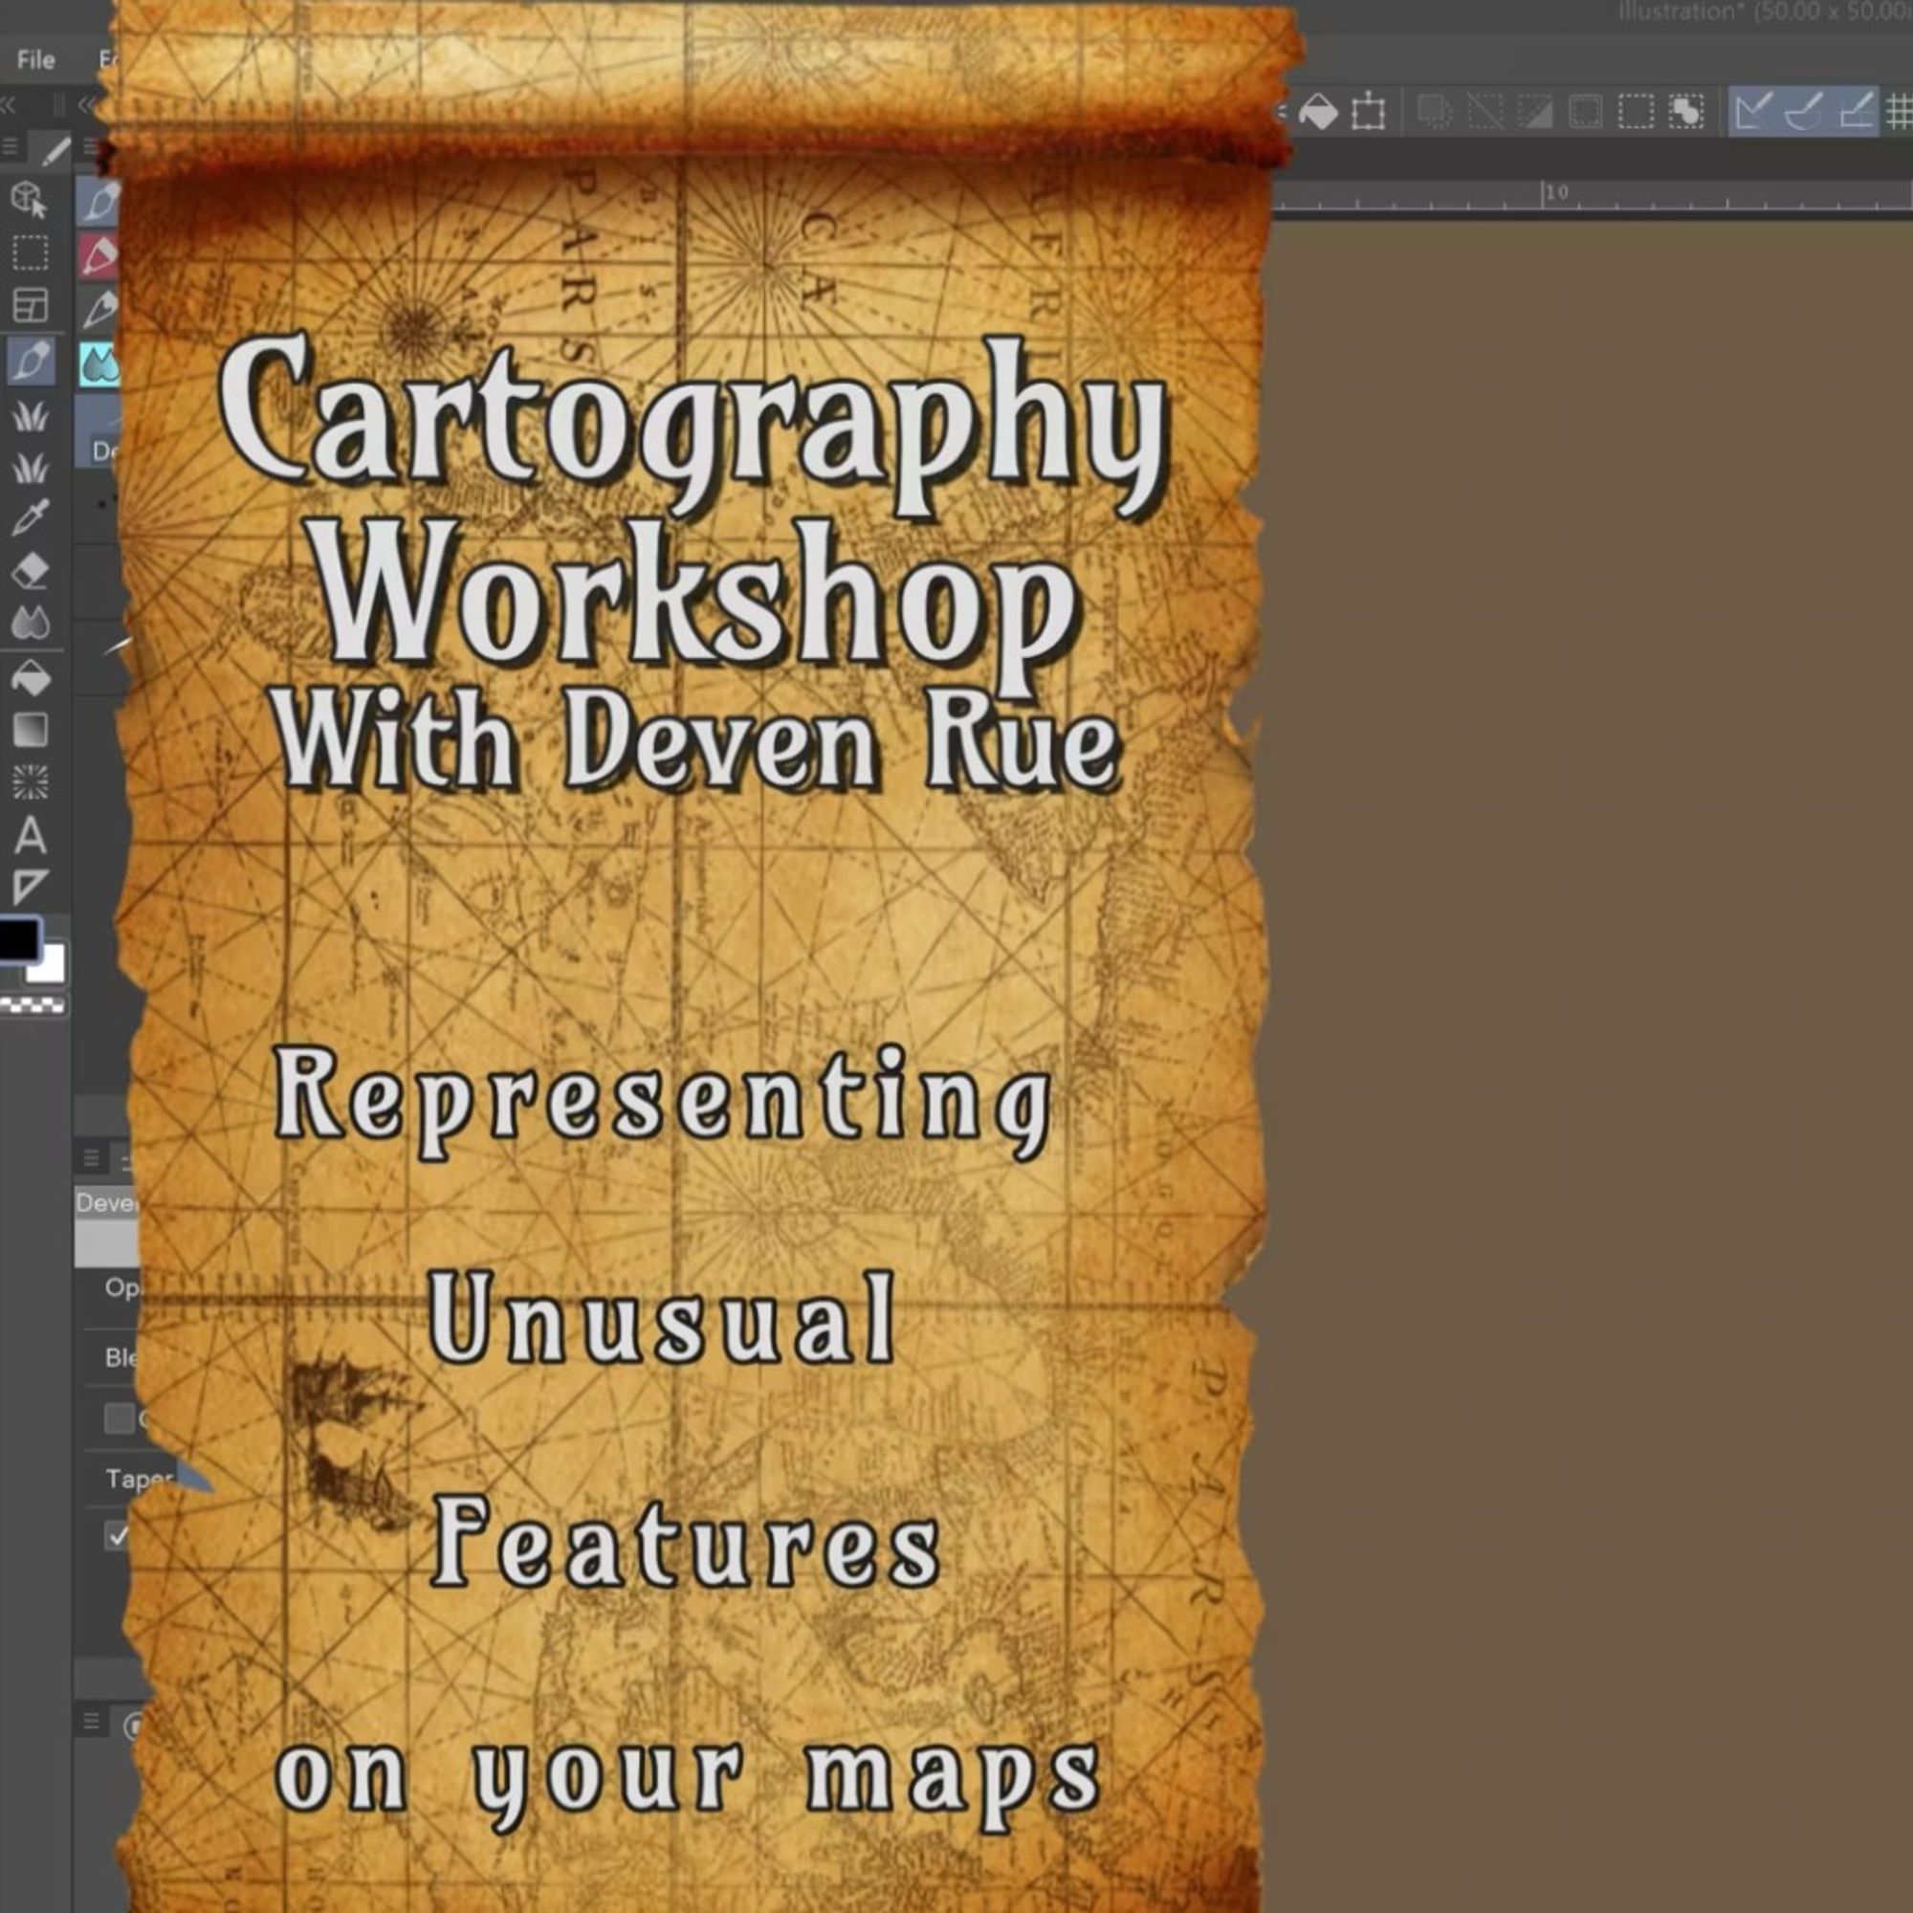Select the transparent color swatch
The image size is (1913, 1913).
click(33, 1006)
